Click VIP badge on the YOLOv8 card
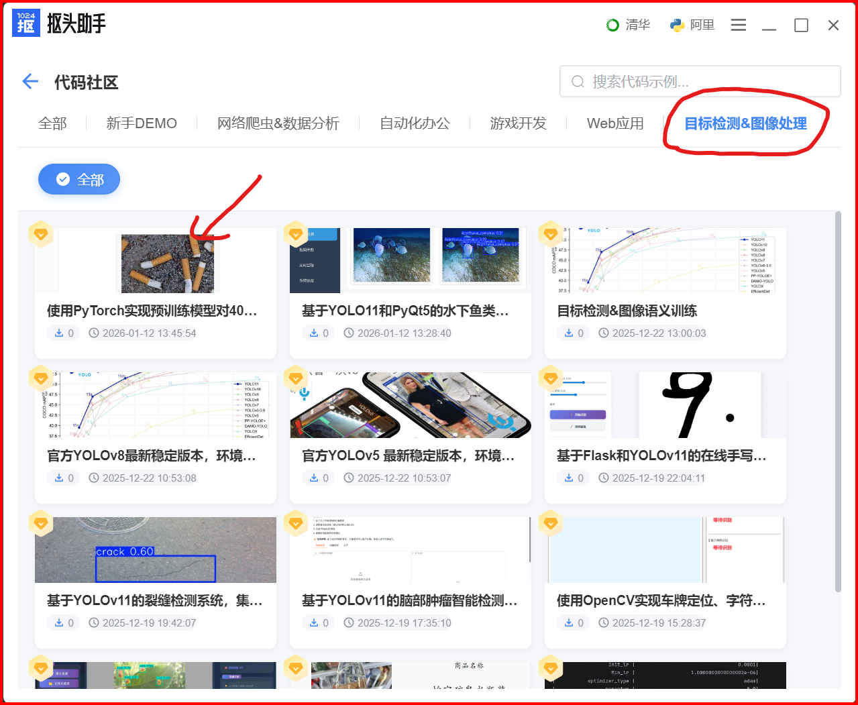The height and width of the screenshot is (705, 858). 41,379
